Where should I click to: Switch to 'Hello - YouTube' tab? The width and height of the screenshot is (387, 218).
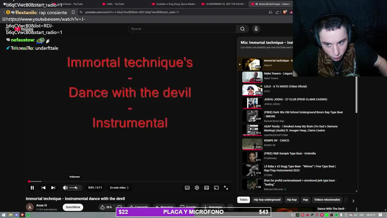pyautogui.click(x=124, y=4)
